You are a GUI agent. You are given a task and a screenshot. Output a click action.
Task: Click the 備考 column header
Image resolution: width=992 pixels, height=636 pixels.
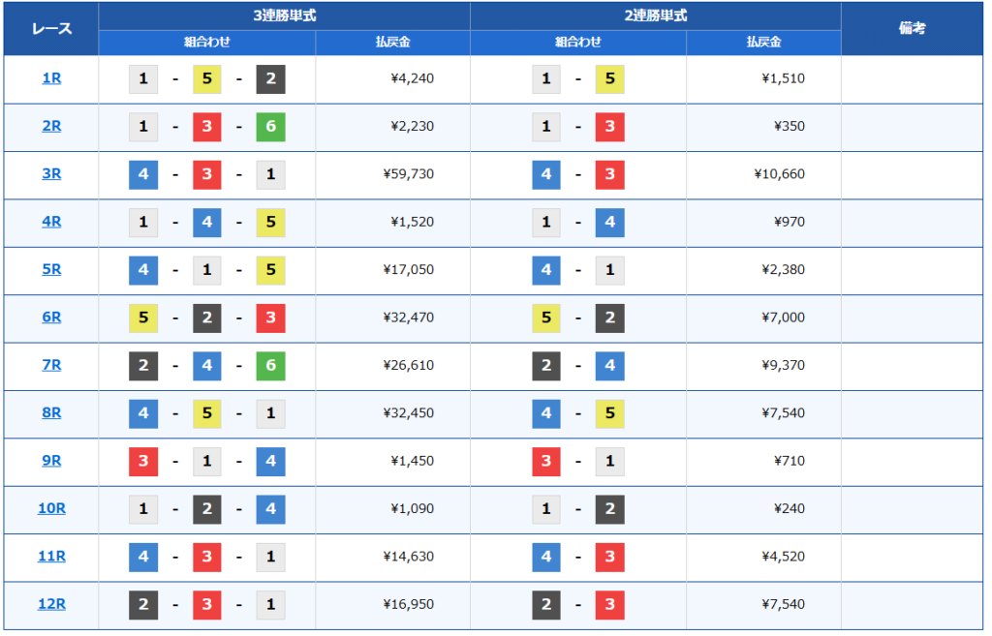click(912, 28)
